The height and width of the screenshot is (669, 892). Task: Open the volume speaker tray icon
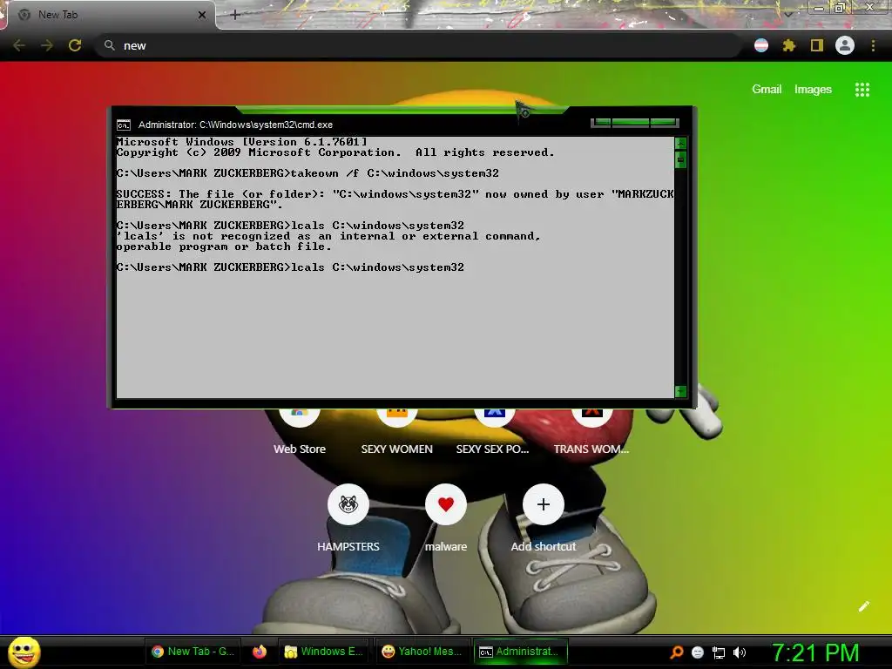[739, 652]
